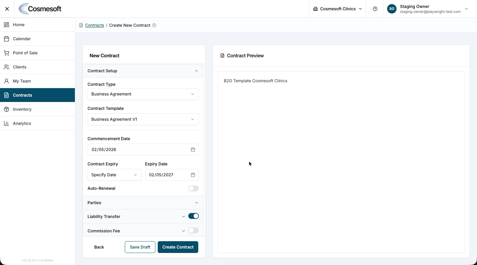Expand the Parties section
477x265 pixels.
tap(143, 203)
